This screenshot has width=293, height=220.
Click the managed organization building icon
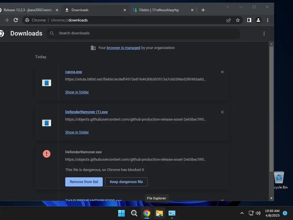coord(93,48)
